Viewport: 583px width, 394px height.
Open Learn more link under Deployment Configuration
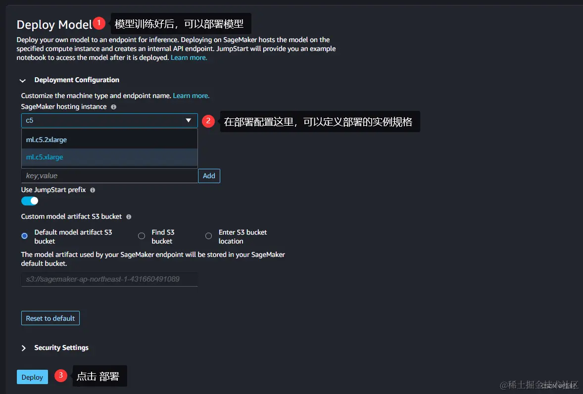point(191,96)
